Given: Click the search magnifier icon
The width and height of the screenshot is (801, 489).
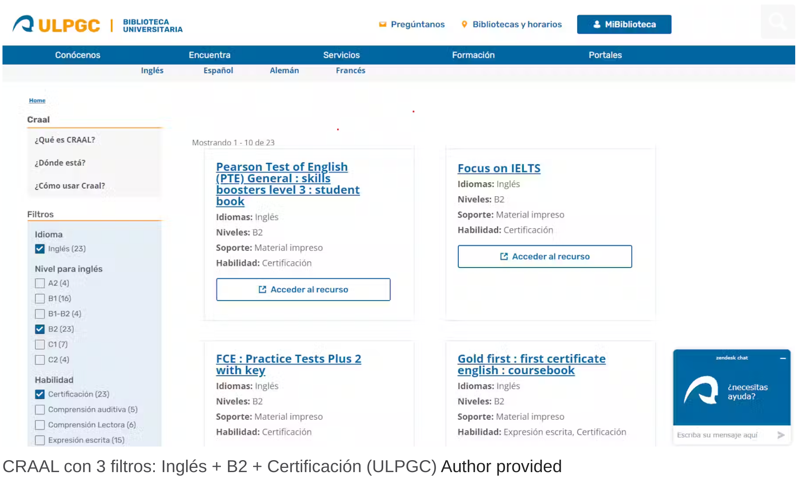Looking at the screenshot, I should 778,22.
